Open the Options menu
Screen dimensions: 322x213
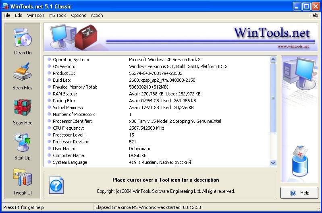pyautogui.click(x=79, y=15)
